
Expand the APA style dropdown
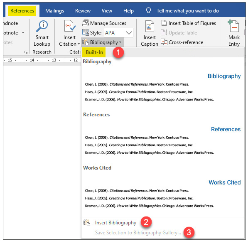point(129,33)
